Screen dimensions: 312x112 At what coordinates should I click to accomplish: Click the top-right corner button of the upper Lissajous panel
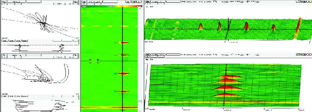tap(75, 2)
